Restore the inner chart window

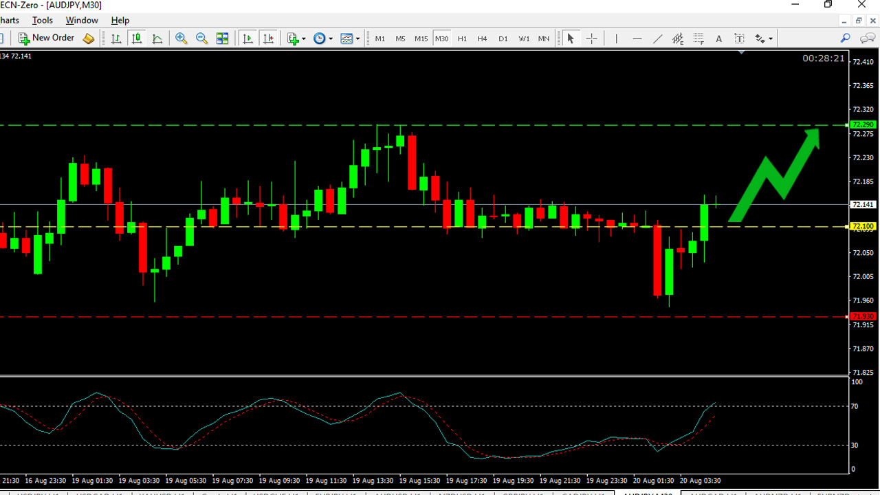pos(859,21)
